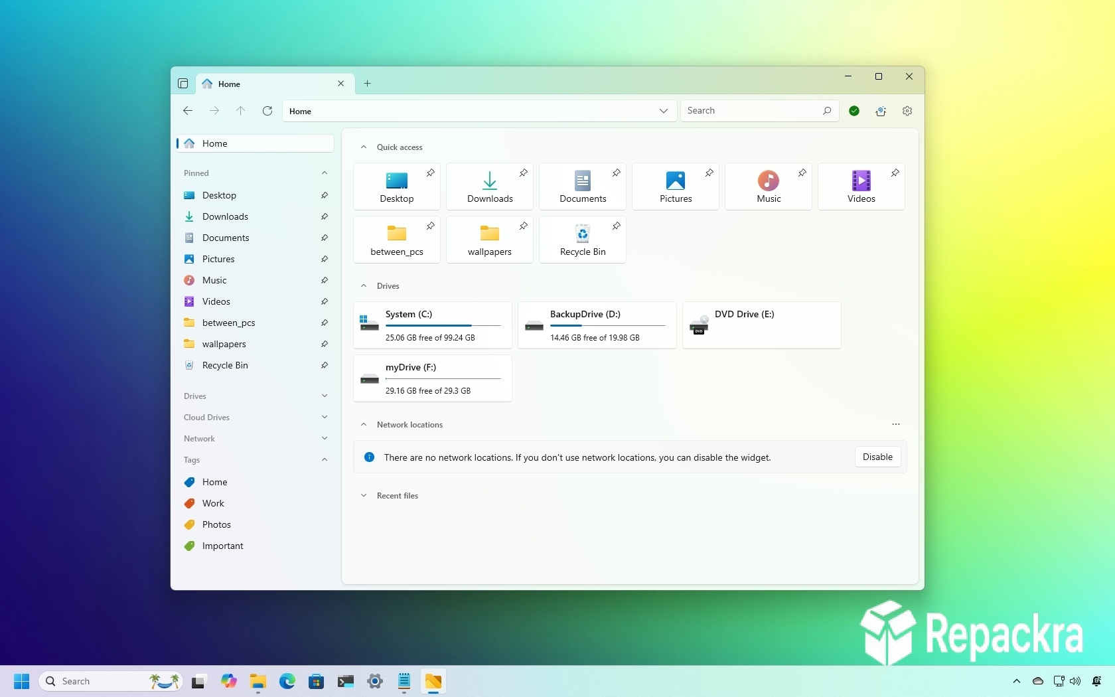Open the wallpapers folder tile
The width and height of the screenshot is (1115, 697).
pos(490,240)
